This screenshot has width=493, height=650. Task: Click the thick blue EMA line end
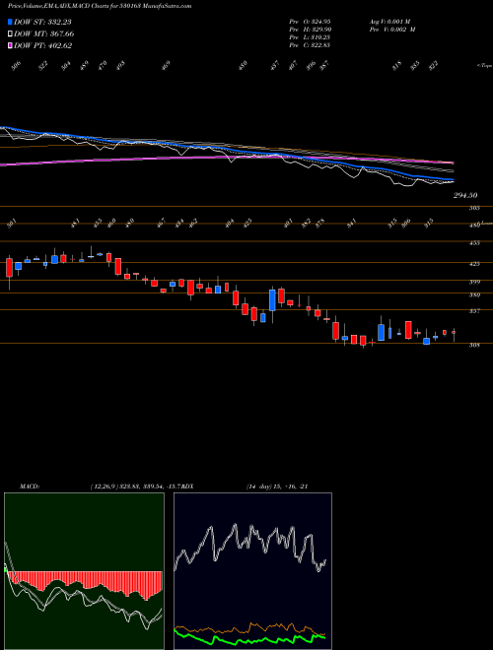tap(451, 180)
